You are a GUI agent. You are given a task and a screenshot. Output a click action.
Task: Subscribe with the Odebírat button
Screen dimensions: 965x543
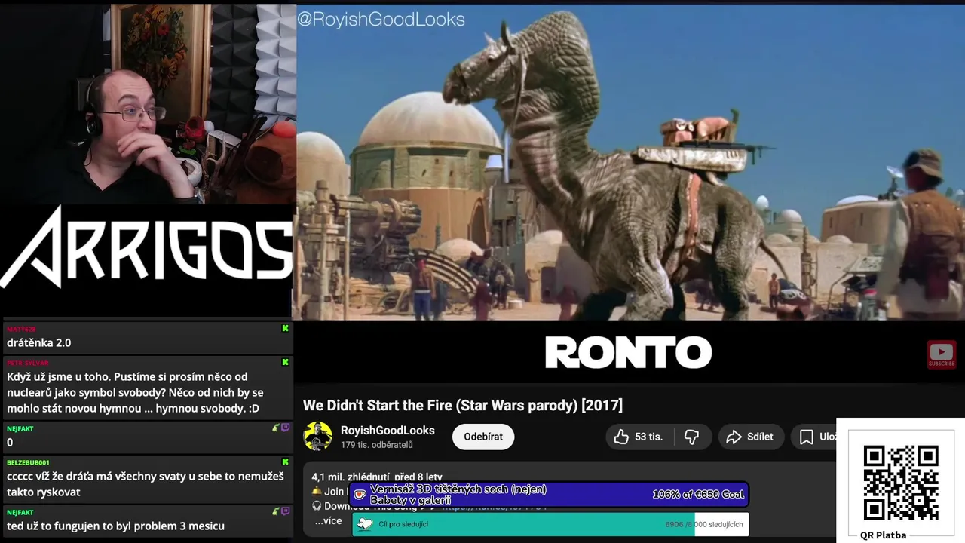click(483, 437)
